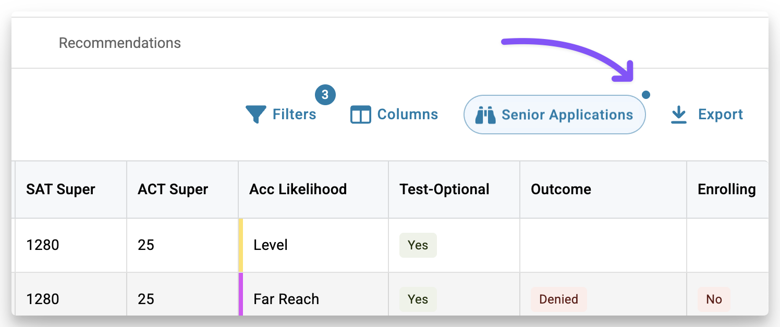
Task: Open the Filters panel
Action: point(282,115)
